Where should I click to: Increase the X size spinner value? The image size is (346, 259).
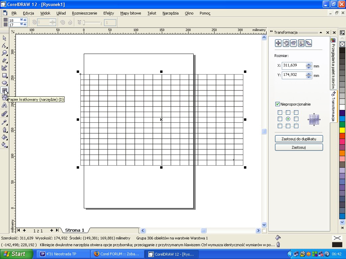pyautogui.click(x=308, y=64)
